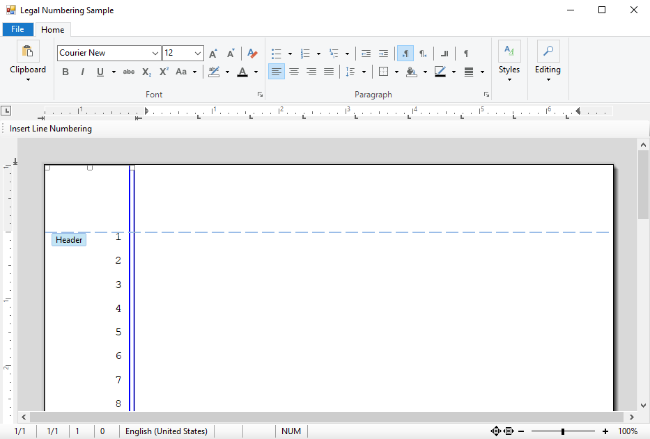Switch to the Home tab

pyautogui.click(x=53, y=29)
